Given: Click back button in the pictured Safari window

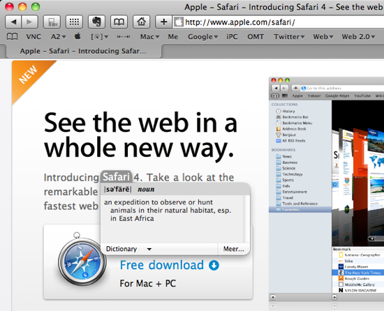Looking at the screenshot, I should tap(276, 88).
